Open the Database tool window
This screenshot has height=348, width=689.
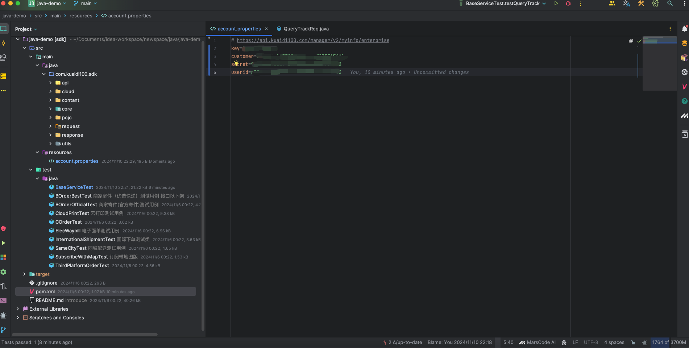[685, 43]
